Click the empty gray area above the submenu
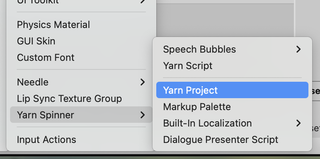The image size is (320, 159). 224,19
